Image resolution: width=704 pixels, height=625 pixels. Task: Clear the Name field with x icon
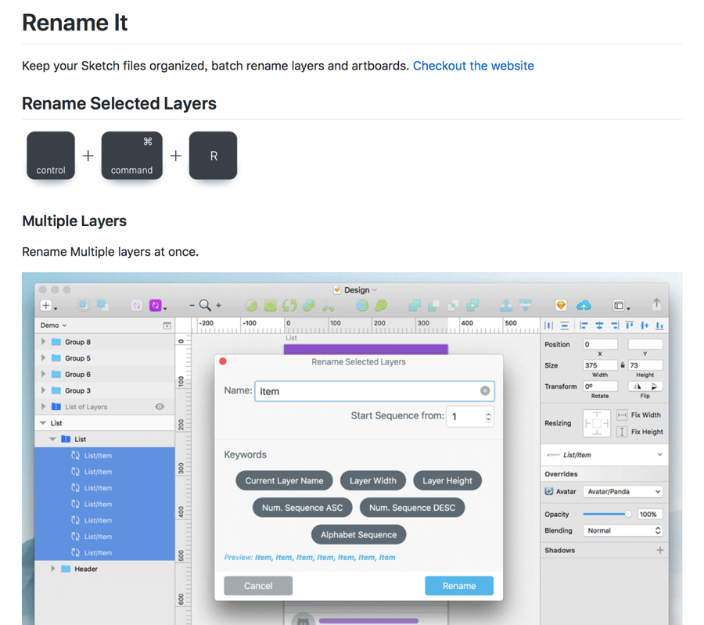[x=485, y=390]
